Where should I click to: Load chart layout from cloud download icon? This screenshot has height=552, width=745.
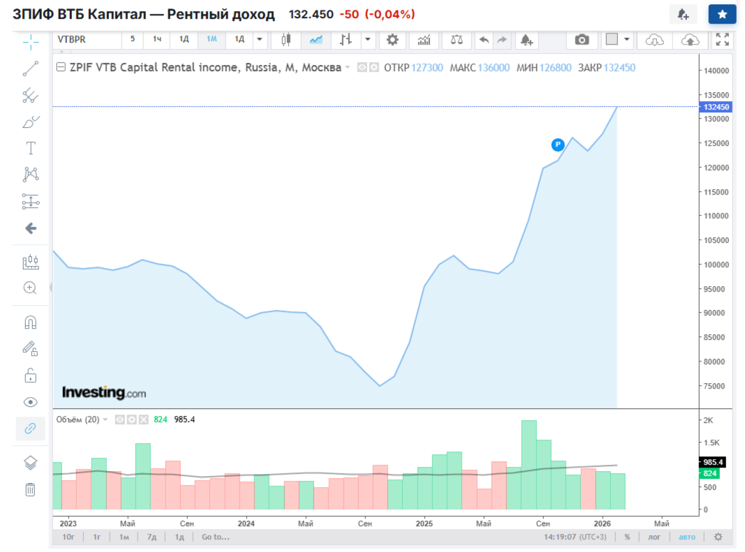click(x=655, y=40)
